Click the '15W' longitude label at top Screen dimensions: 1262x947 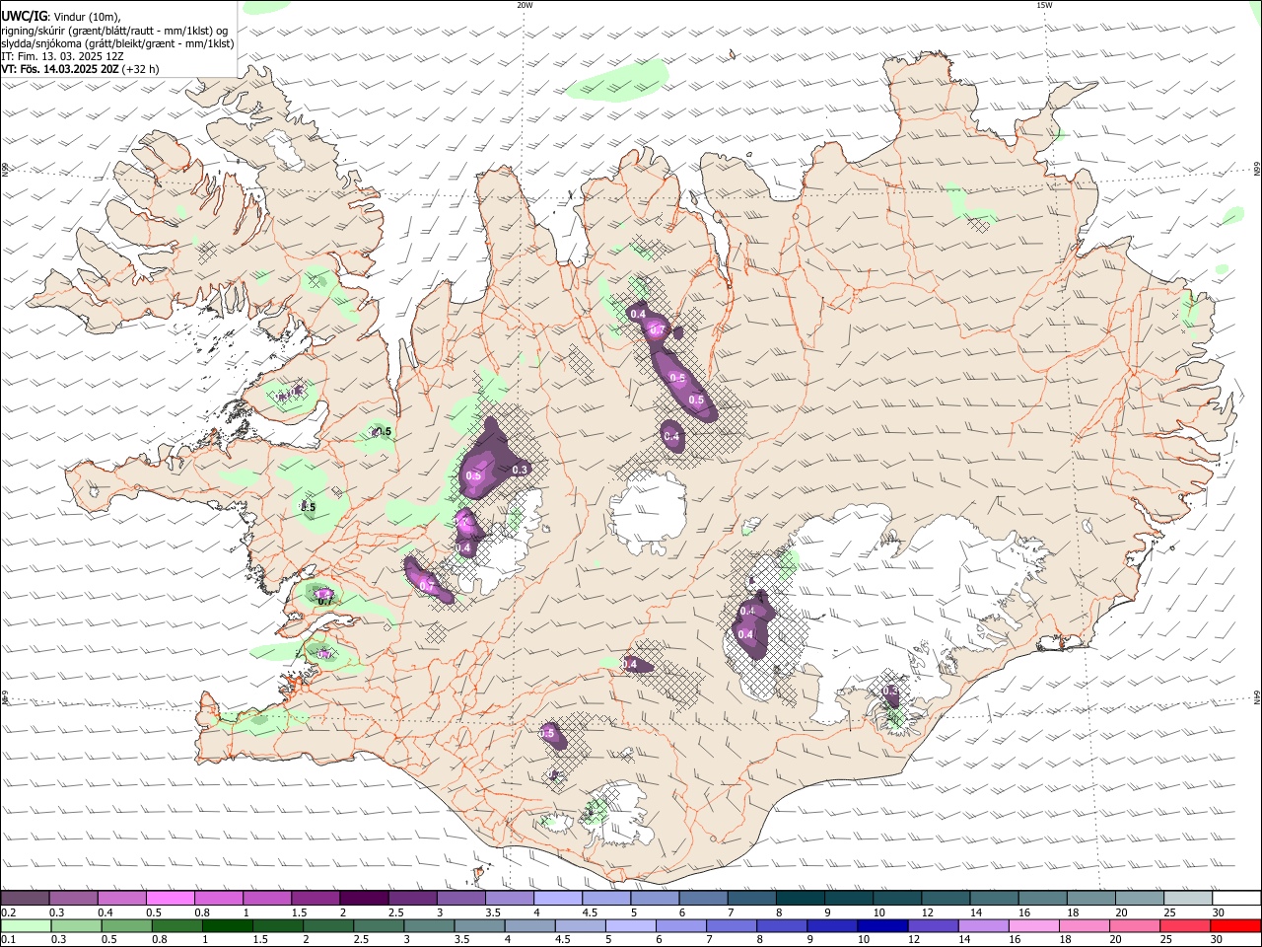(x=1044, y=5)
